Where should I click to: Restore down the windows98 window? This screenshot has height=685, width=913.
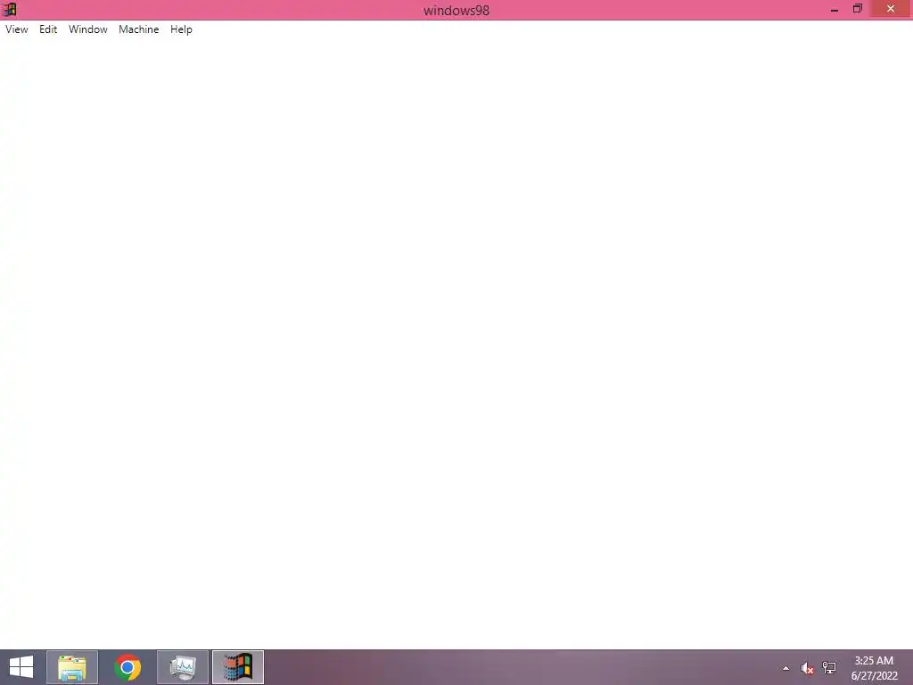click(x=858, y=9)
